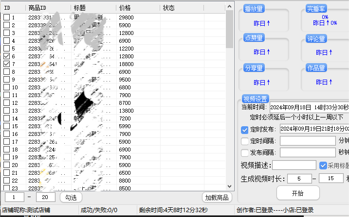Image resolution: width=349 pixels, height=217 pixels.
Task: Click price cell 6500 in row 21
Action: [125, 173]
